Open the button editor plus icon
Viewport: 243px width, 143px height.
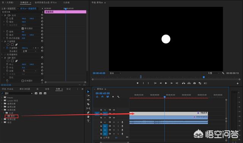238,84
